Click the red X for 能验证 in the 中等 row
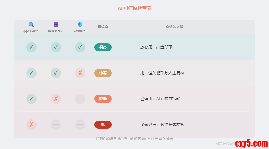269x149 pixels. pos(80,73)
